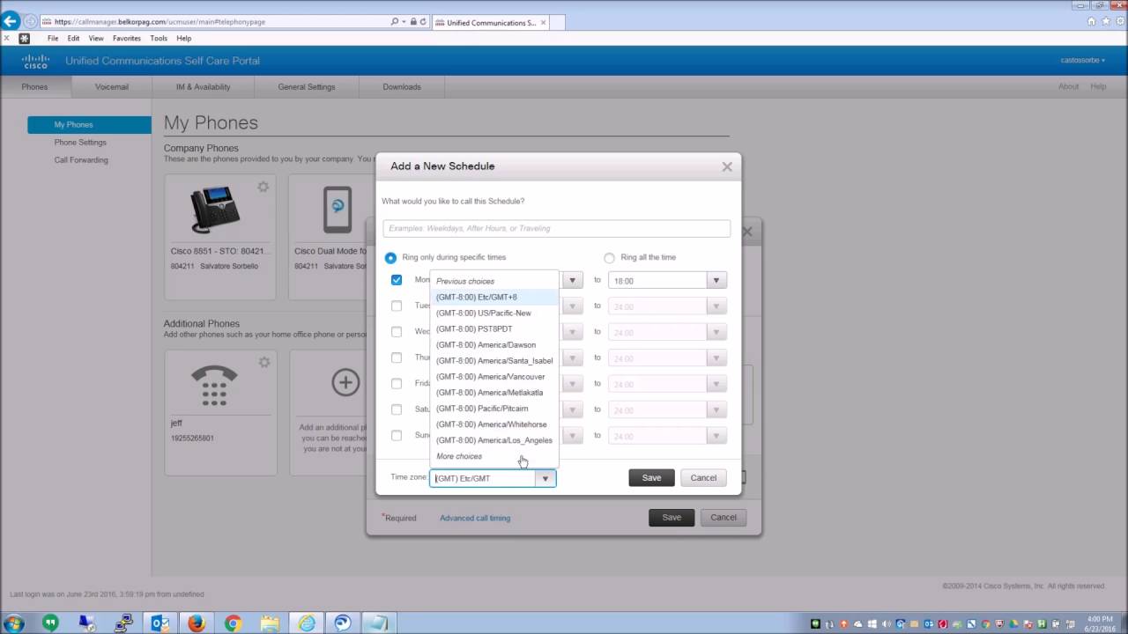
Task: Open the browser home icon
Action: tap(1091, 21)
